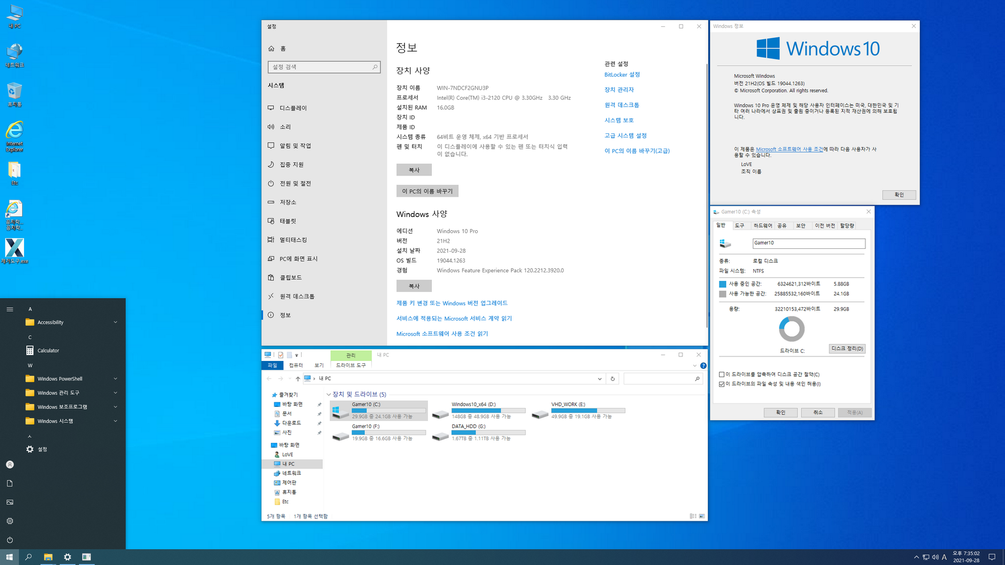The image size is (1005, 565).
Task: Expand the Accessibility folder in Start menu
Action: (116, 322)
